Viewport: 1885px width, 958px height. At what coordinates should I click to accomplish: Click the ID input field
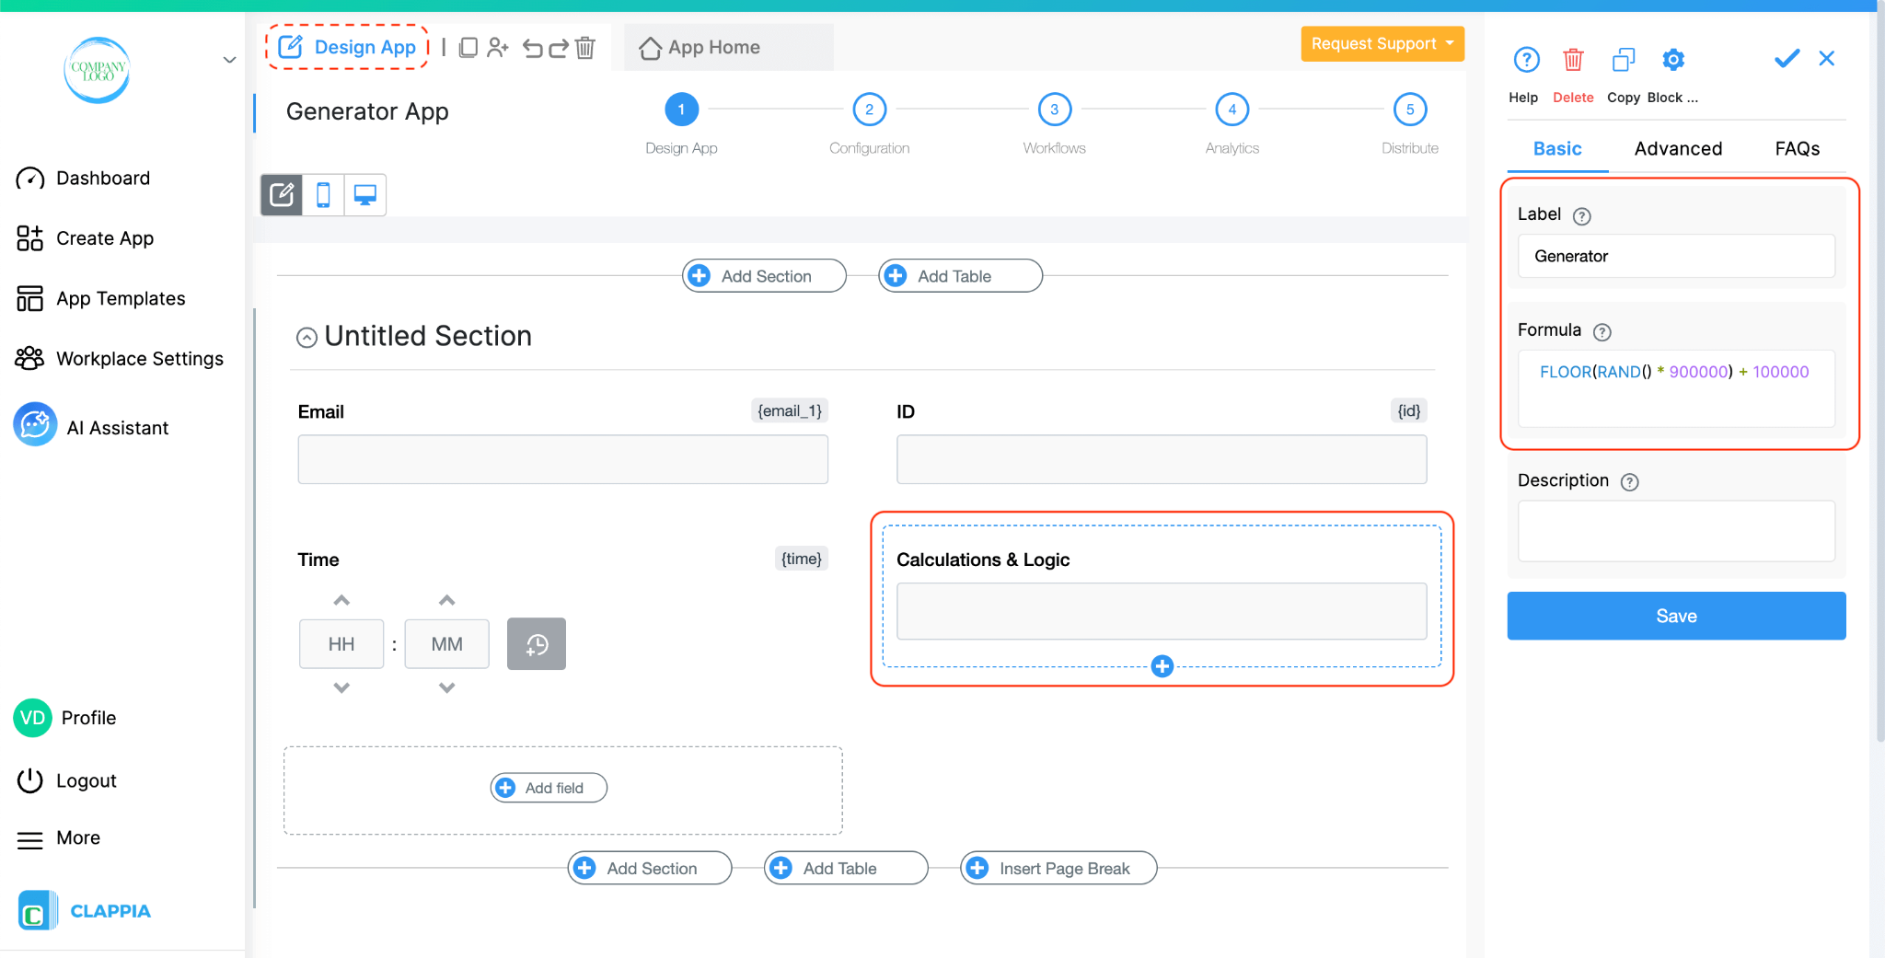tap(1162, 459)
